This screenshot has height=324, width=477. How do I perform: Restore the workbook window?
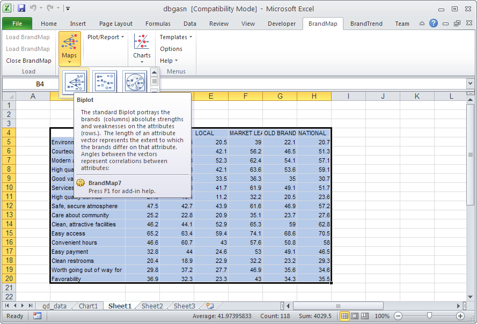(457, 24)
